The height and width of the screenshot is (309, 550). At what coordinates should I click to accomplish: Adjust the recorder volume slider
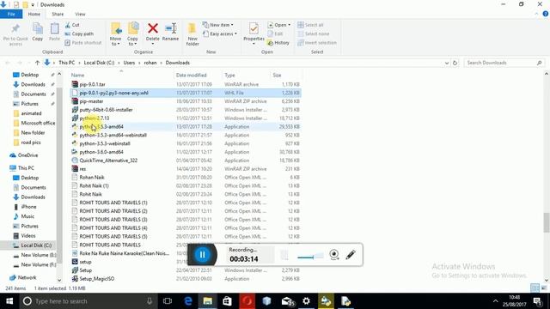(310, 257)
